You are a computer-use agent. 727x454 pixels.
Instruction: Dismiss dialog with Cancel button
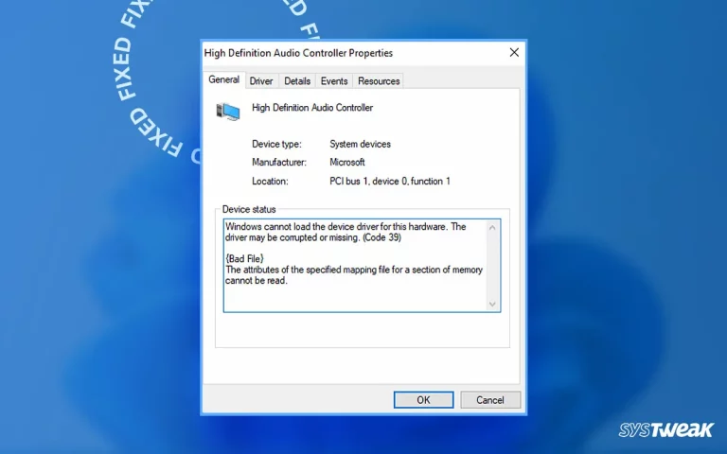(490, 400)
